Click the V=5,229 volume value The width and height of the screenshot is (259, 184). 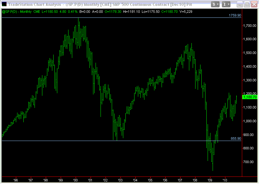[x=186, y=12]
